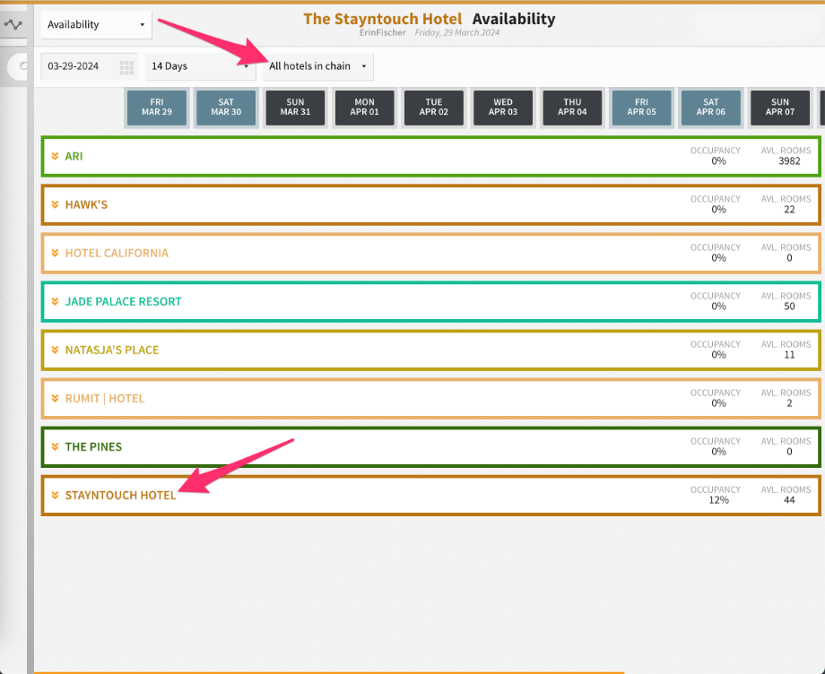Select the MON APR 01 date header
Viewport: 825px width, 674px height.
point(365,108)
